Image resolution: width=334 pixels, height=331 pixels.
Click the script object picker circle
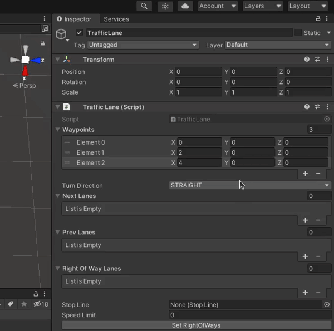point(327,119)
